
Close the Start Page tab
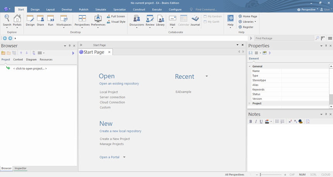click(x=109, y=52)
